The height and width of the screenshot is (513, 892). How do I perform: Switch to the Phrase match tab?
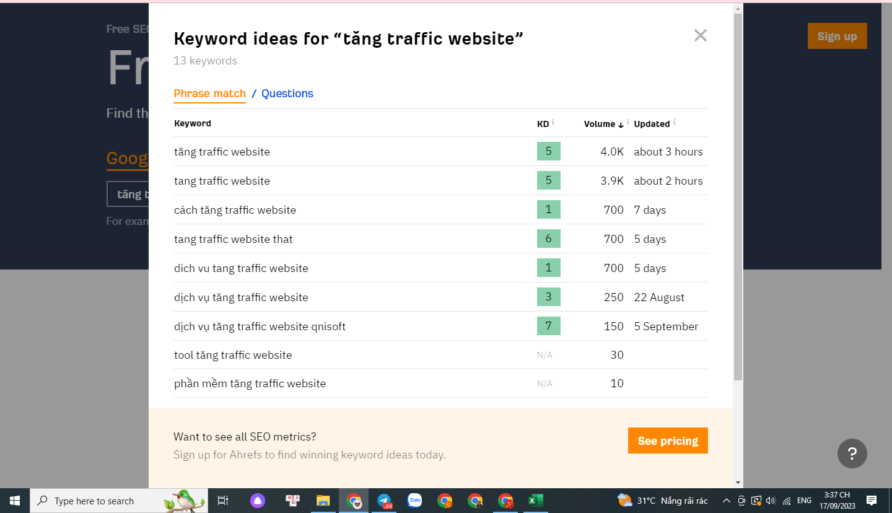(209, 94)
